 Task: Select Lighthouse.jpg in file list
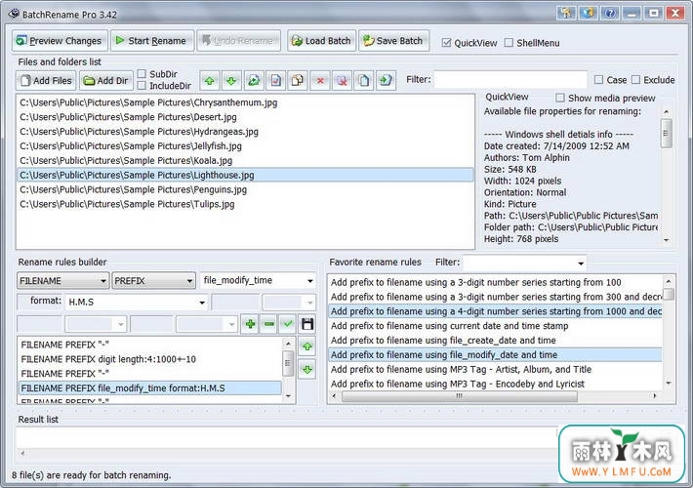(x=244, y=175)
